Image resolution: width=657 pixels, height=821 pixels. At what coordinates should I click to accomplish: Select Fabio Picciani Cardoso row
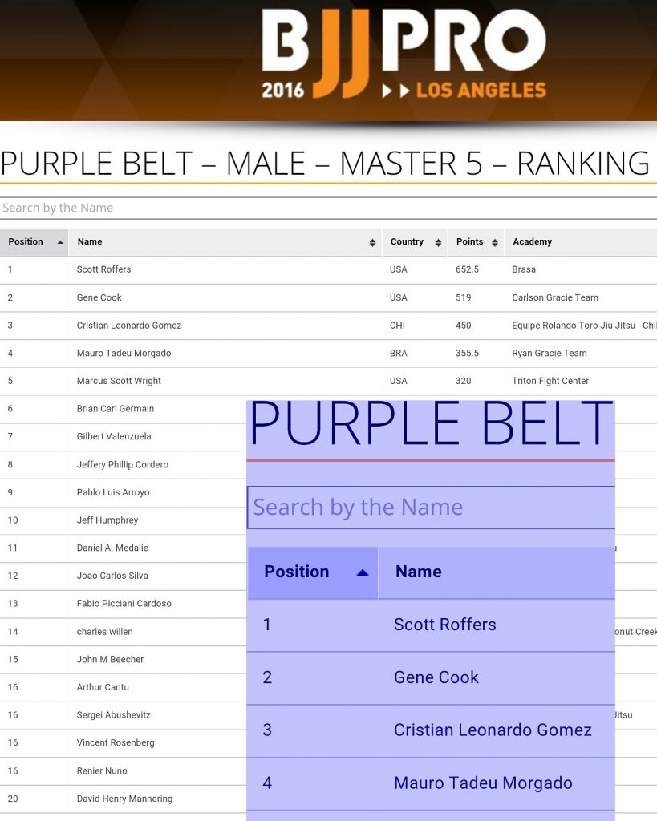123,604
